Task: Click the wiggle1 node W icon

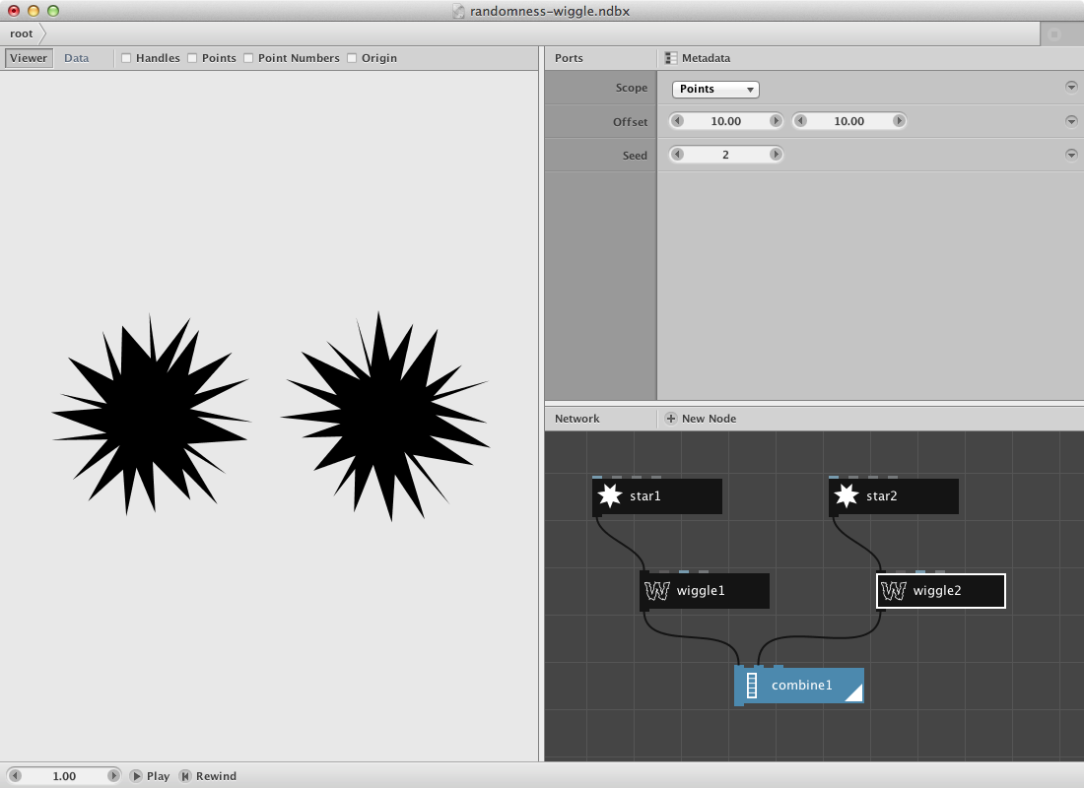Action: pos(656,590)
